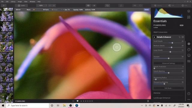Reject photo with the X flag

(81, 101)
